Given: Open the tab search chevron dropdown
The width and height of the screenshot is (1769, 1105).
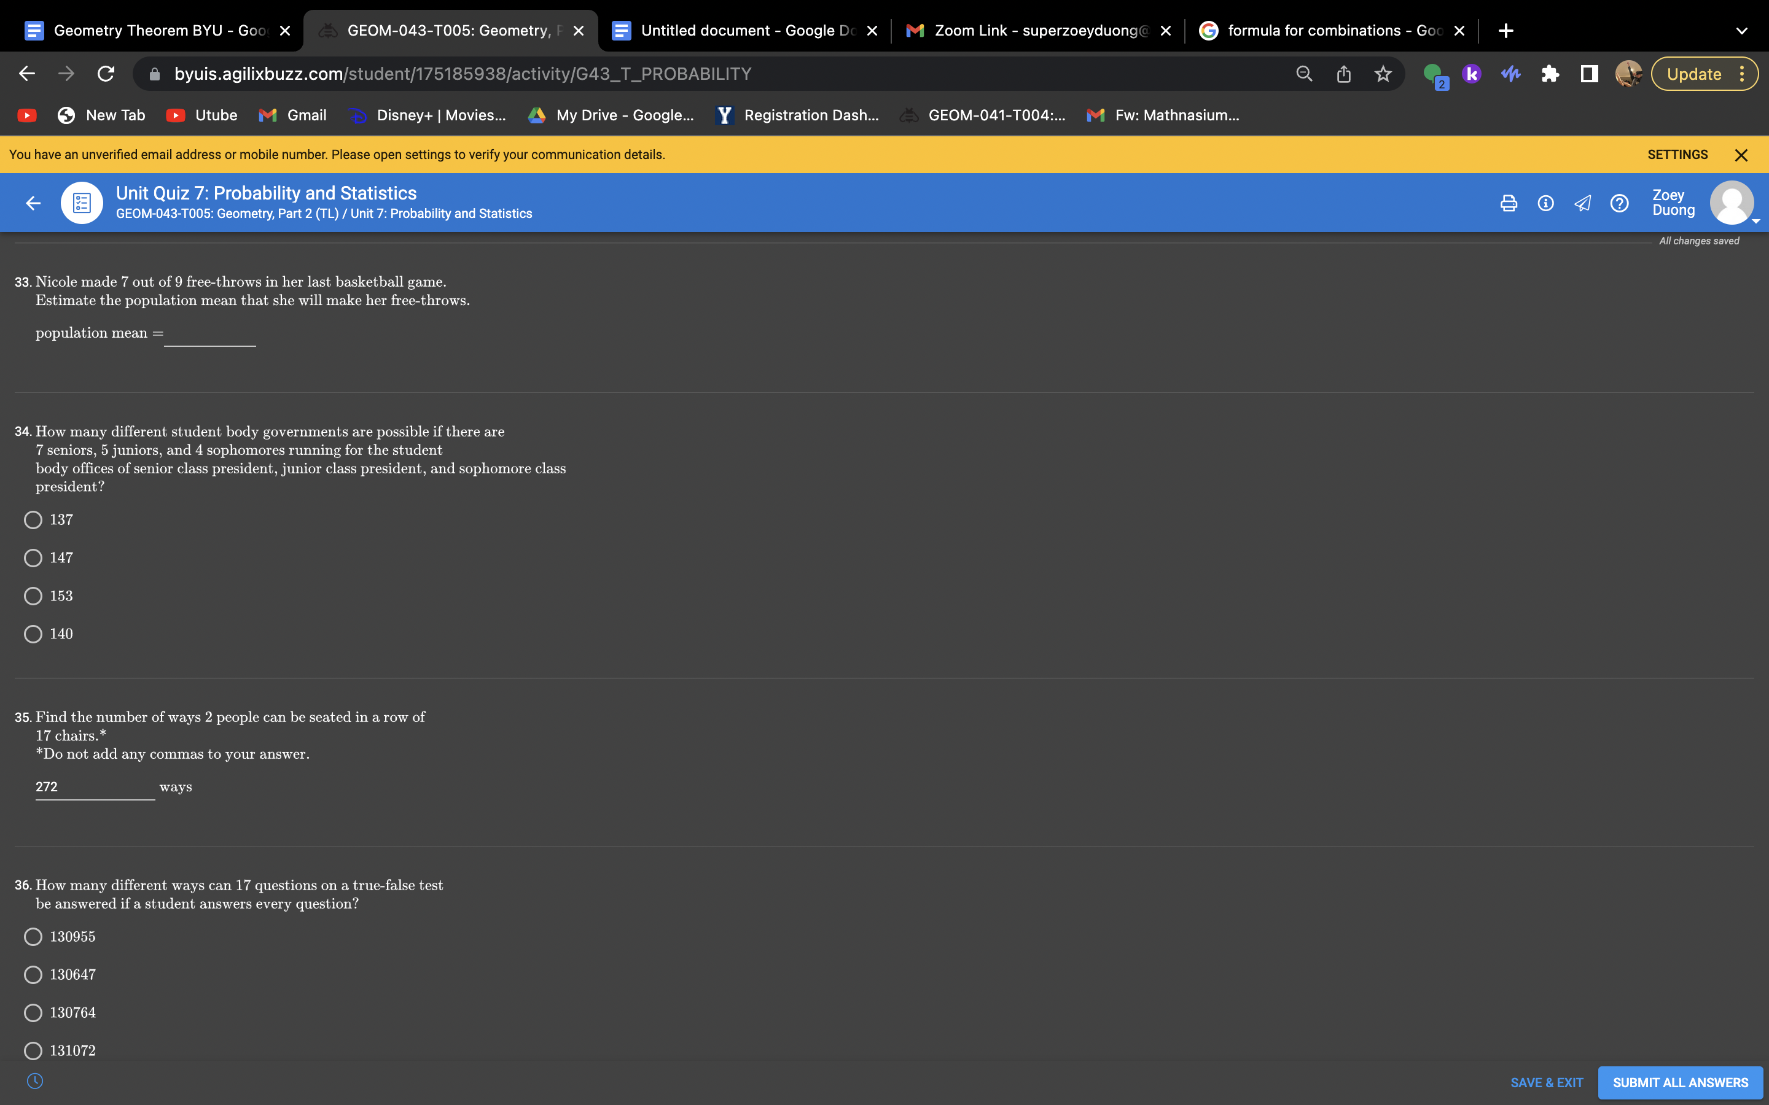Looking at the screenshot, I should point(1741,31).
